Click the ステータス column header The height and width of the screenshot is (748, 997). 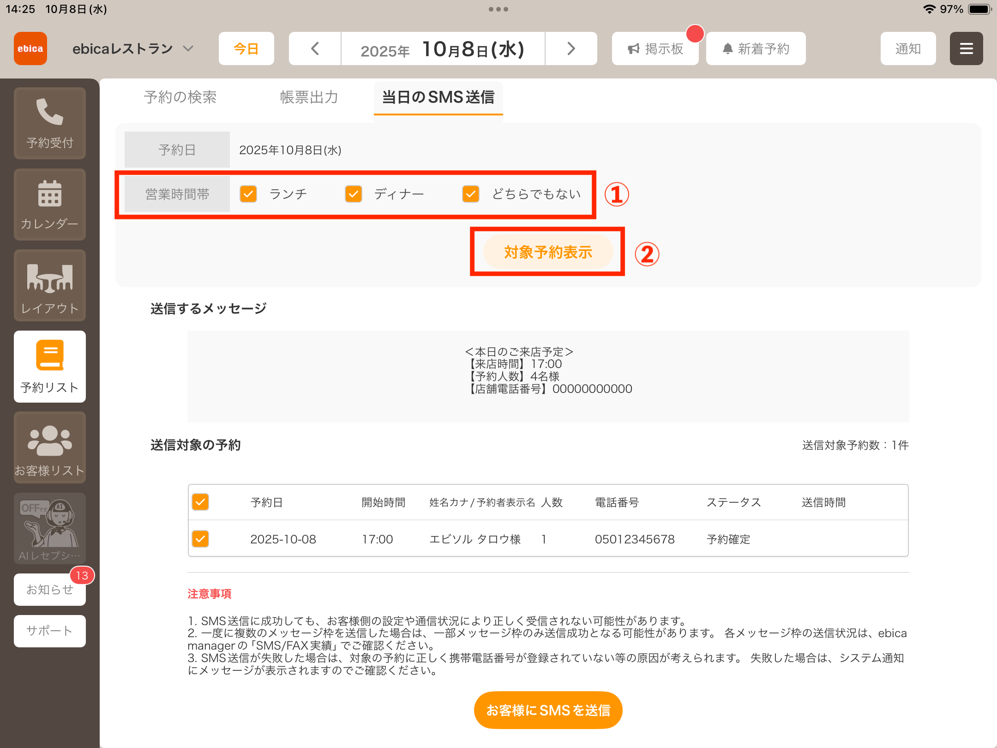734,502
